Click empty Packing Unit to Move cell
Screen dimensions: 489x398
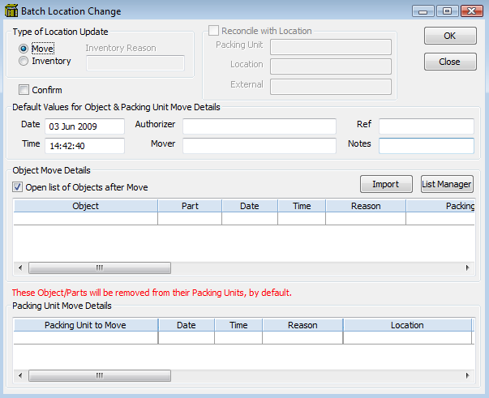click(x=86, y=337)
